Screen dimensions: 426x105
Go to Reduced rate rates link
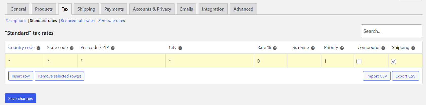78,21
